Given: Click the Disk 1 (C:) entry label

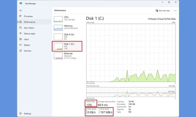Looking at the screenshot, I should click(69, 44).
